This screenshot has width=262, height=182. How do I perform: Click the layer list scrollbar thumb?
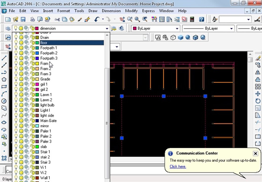tap(107, 123)
